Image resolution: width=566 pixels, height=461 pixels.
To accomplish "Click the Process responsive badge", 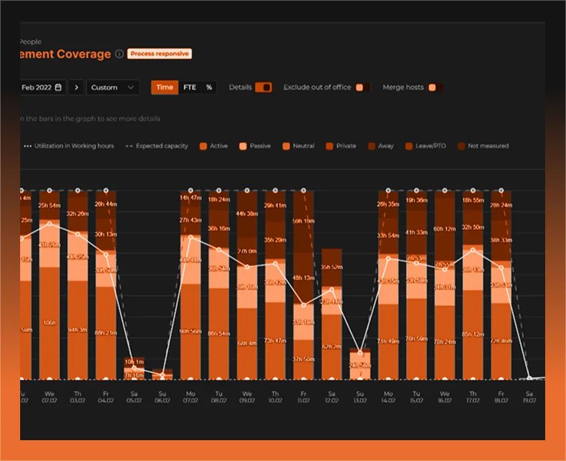I will (x=160, y=54).
